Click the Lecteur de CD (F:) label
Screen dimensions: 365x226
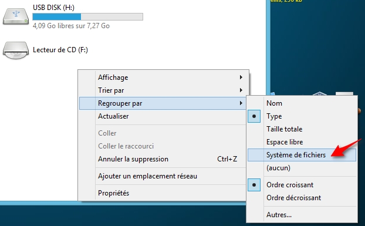click(60, 50)
